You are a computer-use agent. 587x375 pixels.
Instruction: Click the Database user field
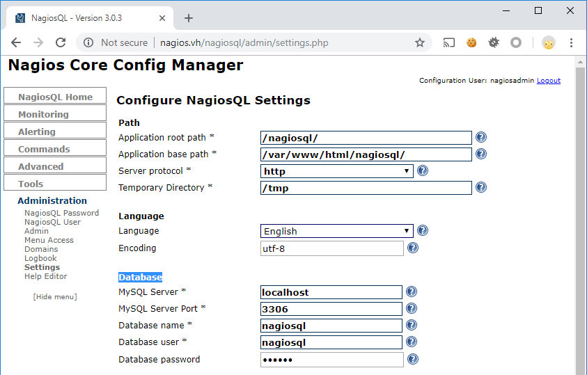tap(331, 342)
